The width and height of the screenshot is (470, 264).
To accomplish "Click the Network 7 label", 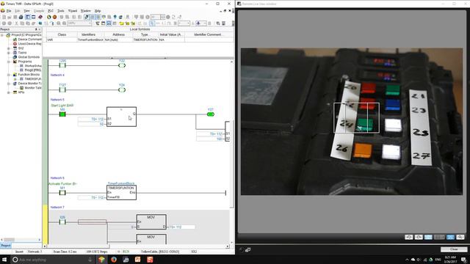I will point(57,207).
